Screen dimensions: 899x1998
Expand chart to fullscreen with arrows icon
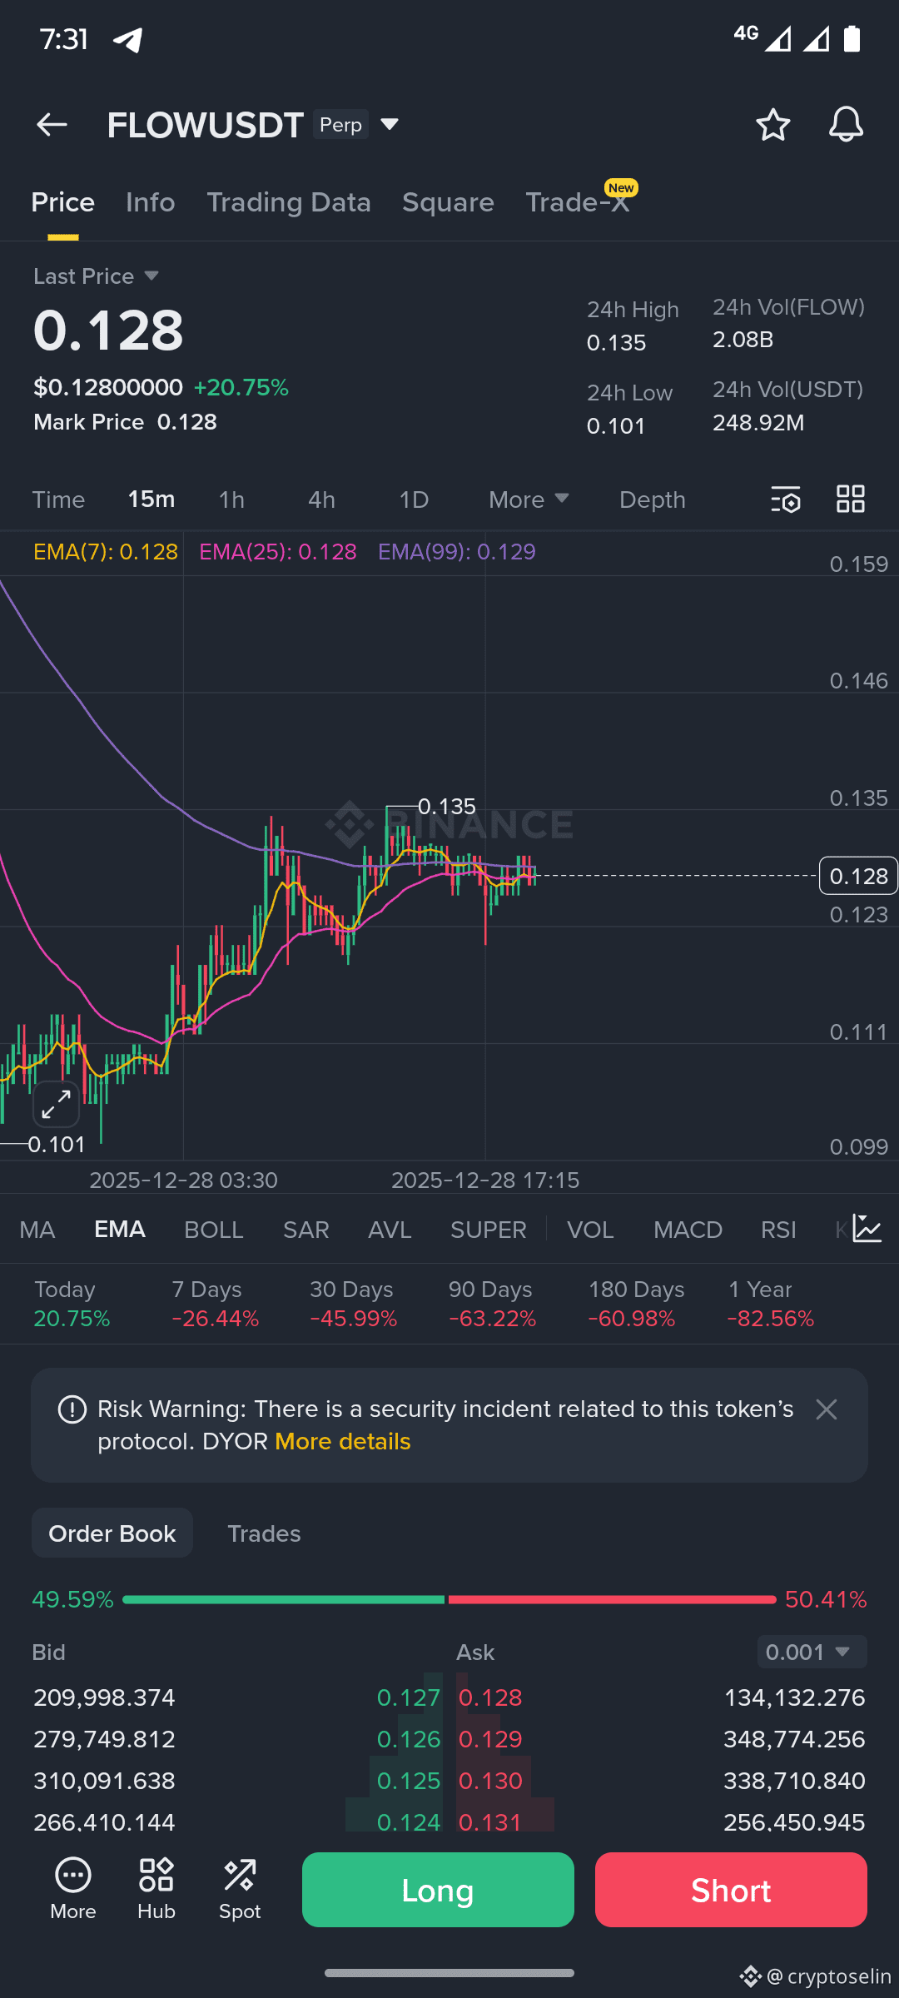tap(56, 1104)
